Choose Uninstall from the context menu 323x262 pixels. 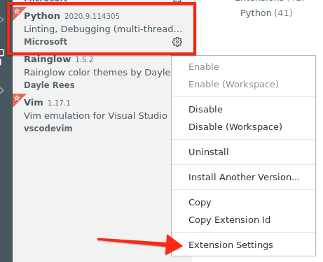click(209, 152)
